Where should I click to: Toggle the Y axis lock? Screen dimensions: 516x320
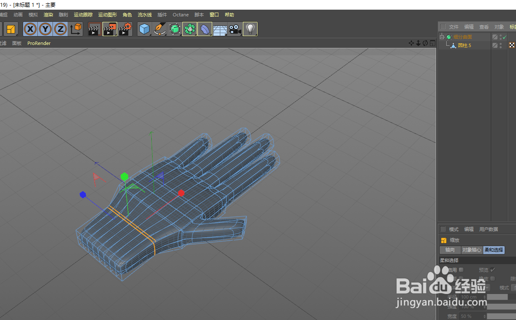[45, 29]
